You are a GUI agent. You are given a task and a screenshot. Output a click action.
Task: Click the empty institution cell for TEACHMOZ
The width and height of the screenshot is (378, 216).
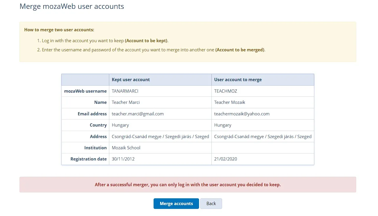click(263, 148)
